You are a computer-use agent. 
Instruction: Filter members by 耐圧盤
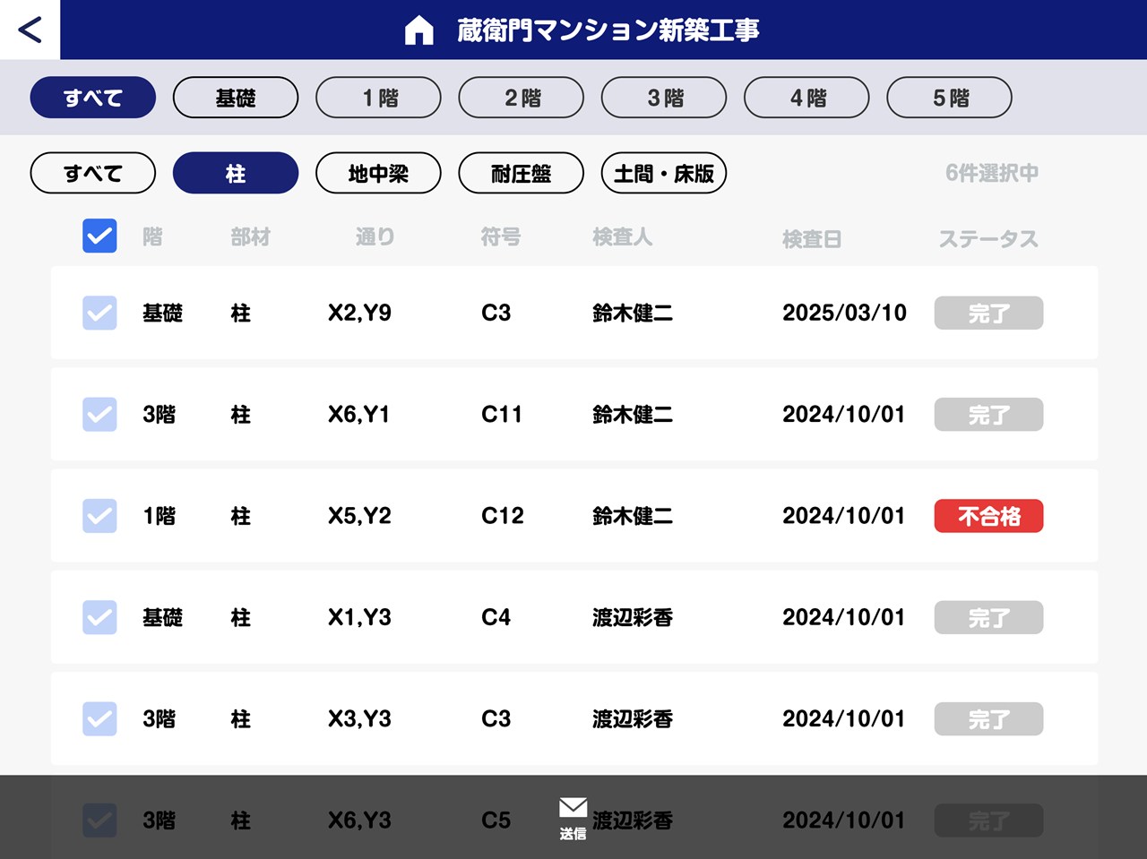[521, 173]
